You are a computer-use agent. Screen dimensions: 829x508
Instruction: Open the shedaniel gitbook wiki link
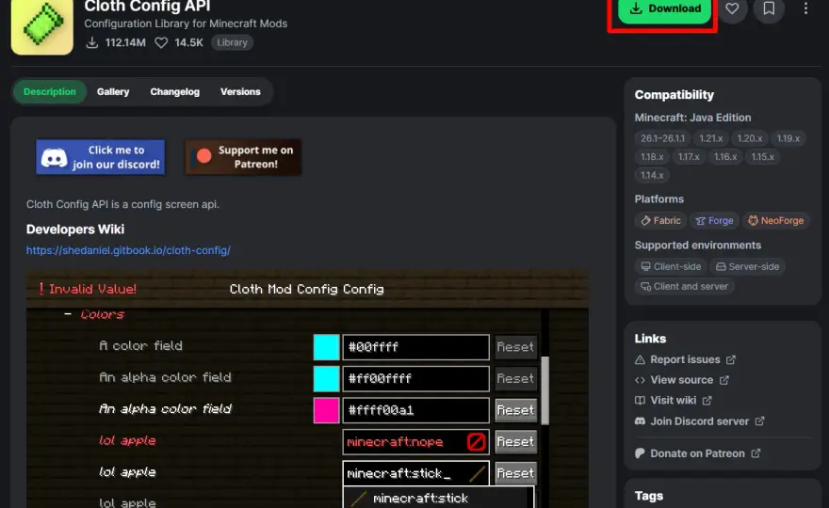(128, 250)
